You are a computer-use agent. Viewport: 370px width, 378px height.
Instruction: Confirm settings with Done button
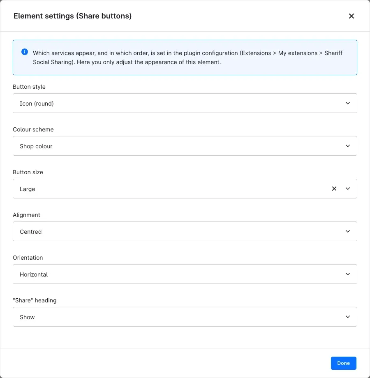(x=343, y=363)
